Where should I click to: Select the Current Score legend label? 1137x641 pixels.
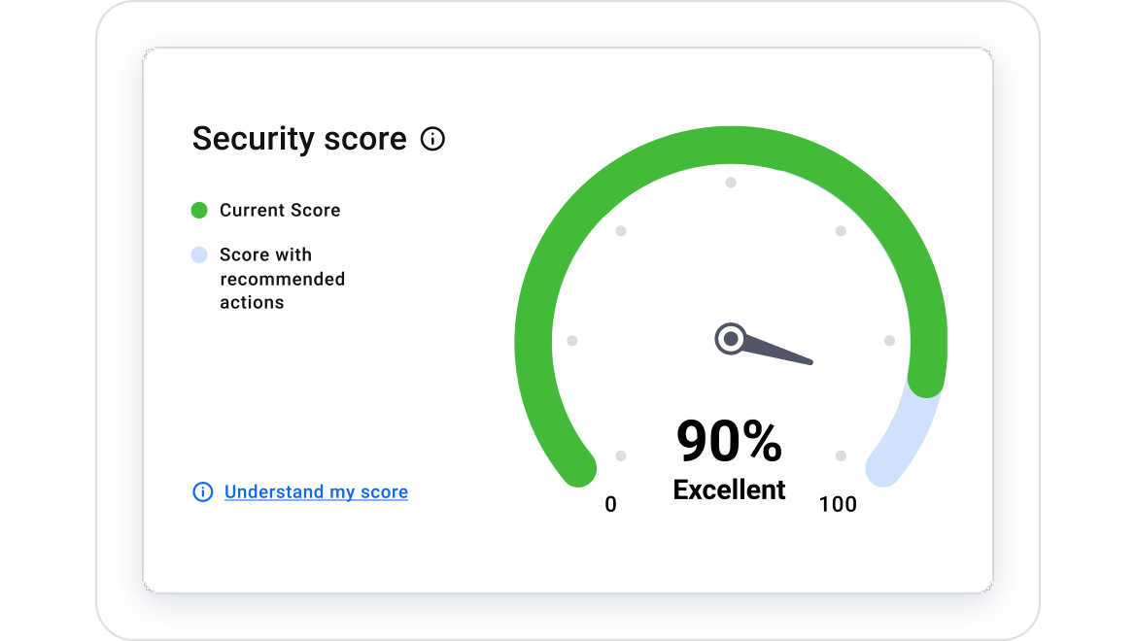tap(280, 210)
